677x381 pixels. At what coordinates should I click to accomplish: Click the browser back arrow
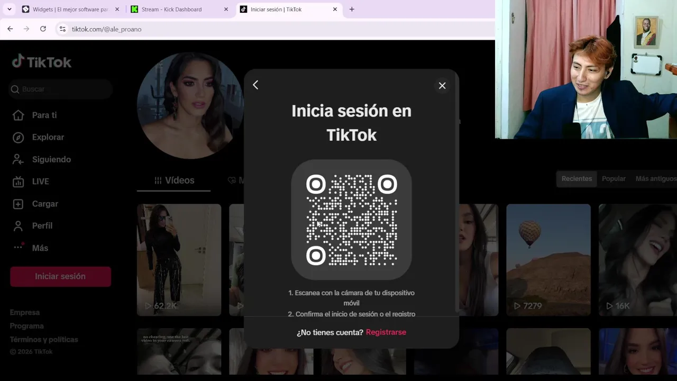[x=10, y=29]
